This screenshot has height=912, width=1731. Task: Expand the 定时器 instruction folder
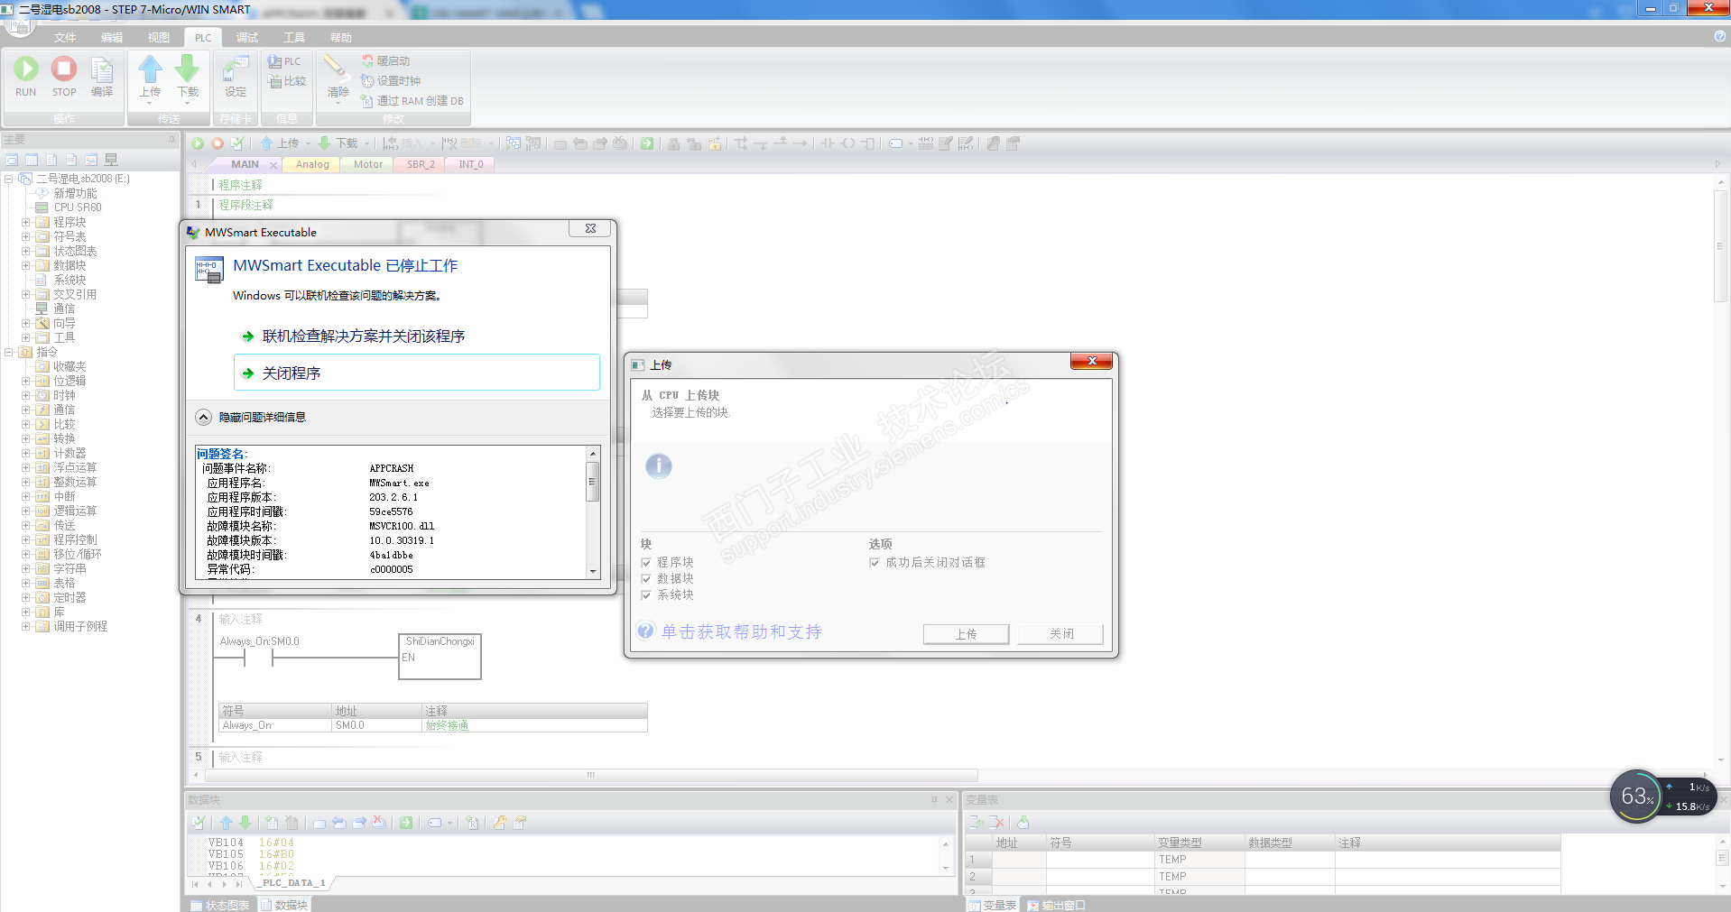click(x=25, y=597)
